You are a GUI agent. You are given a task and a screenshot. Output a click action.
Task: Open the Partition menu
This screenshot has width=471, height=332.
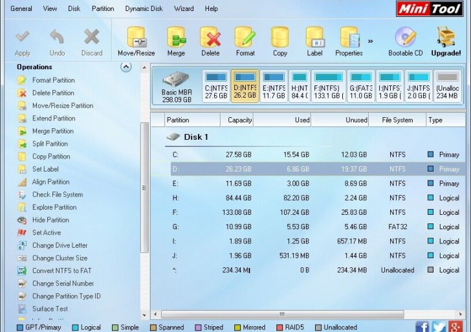coord(103,8)
